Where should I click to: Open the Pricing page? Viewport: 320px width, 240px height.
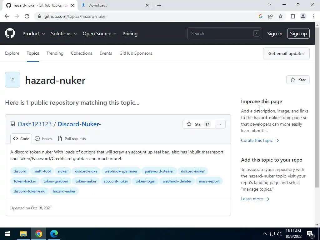(130, 34)
